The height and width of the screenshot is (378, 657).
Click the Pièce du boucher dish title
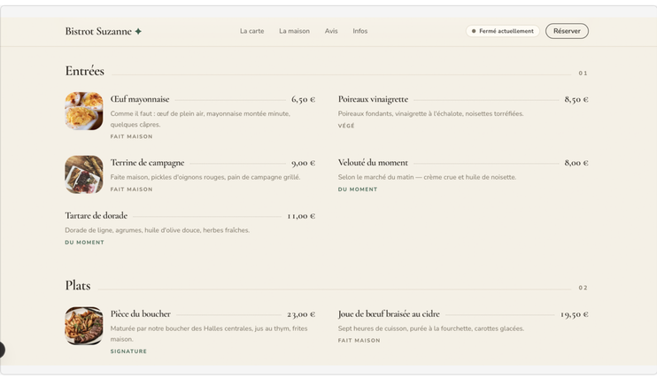(x=141, y=314)
